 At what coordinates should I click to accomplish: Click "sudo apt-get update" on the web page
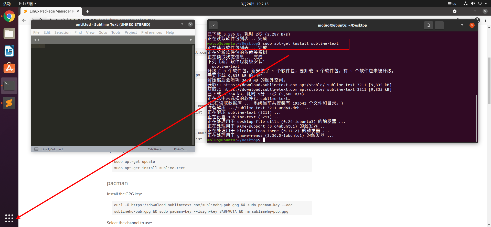[x=134, y=162]
